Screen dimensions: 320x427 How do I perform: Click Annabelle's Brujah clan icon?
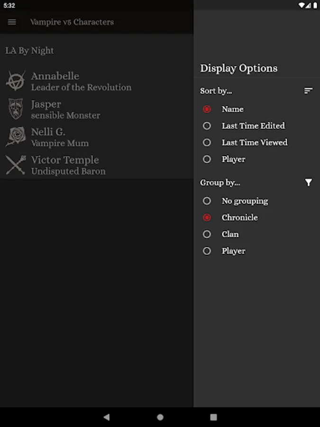click(x=16, y=81)
